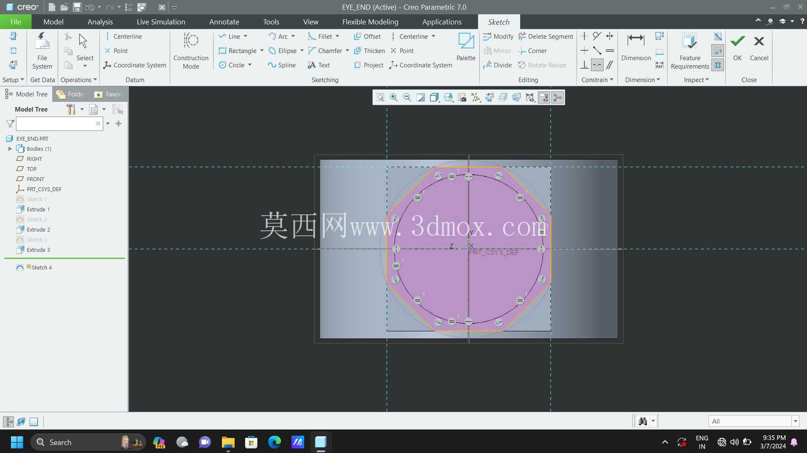Switch to the Model ribbon tab
The width and height of the screenshot is (807, 453).
tap(53, 22)
